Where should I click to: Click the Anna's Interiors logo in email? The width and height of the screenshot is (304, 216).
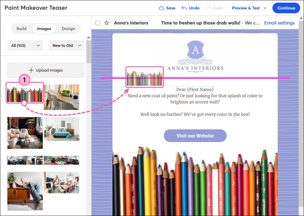[x=195, y=57]
